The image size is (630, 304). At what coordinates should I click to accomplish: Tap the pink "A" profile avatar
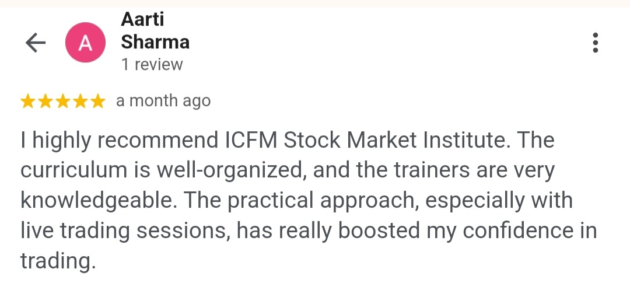(x=85, y=43)
